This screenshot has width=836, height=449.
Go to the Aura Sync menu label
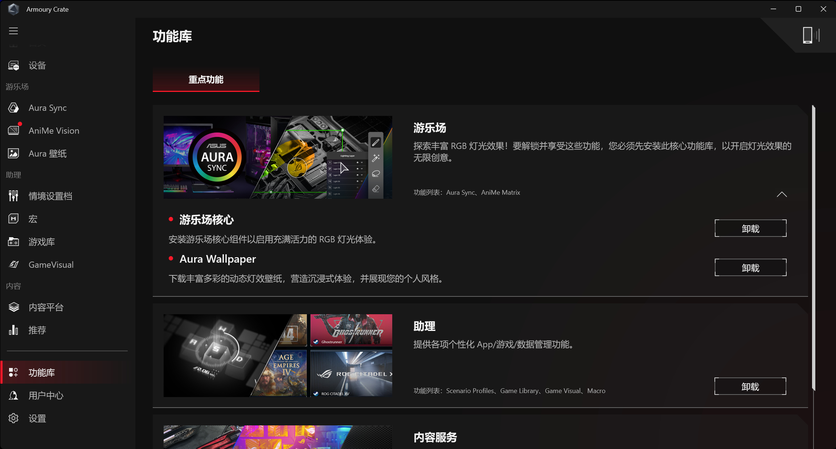pyautogui.click(x=48, y=108)
